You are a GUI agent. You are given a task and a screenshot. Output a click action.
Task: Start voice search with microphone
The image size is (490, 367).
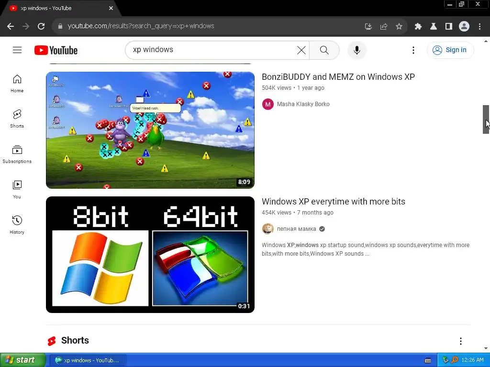click(x=356, y=50)
